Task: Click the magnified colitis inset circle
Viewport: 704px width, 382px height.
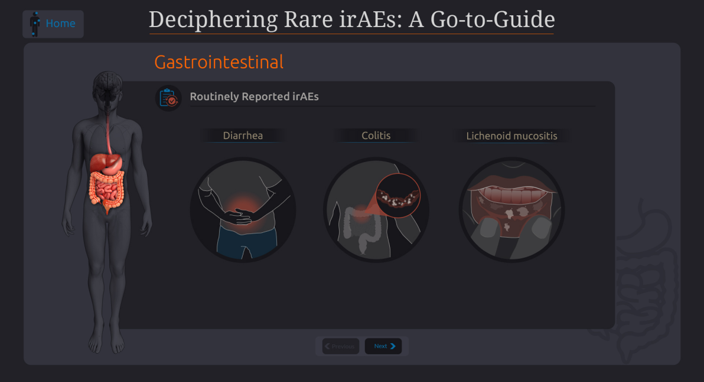Action: click(x=398, y=195)
